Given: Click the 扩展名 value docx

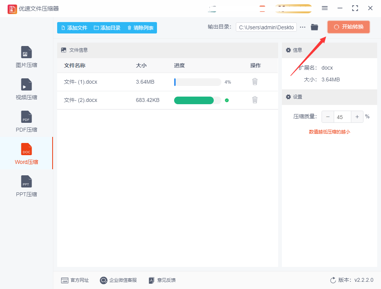Looking at the screenshot, I should click(x=327, y=68).
